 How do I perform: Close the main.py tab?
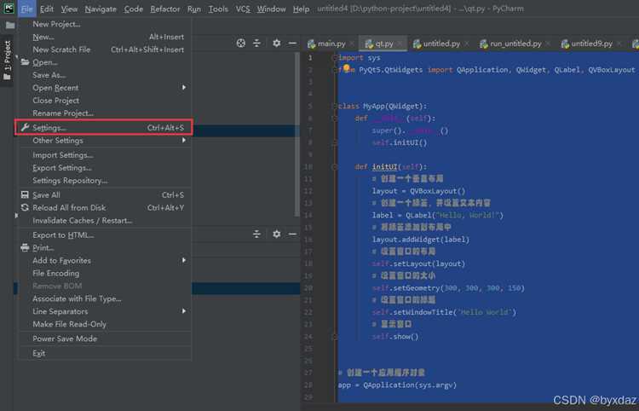tap(352, 43)
